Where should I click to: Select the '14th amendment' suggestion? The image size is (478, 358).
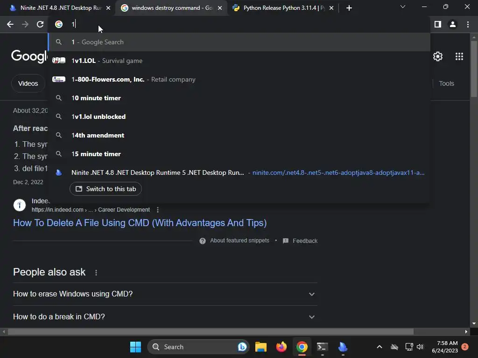[239, 135]
